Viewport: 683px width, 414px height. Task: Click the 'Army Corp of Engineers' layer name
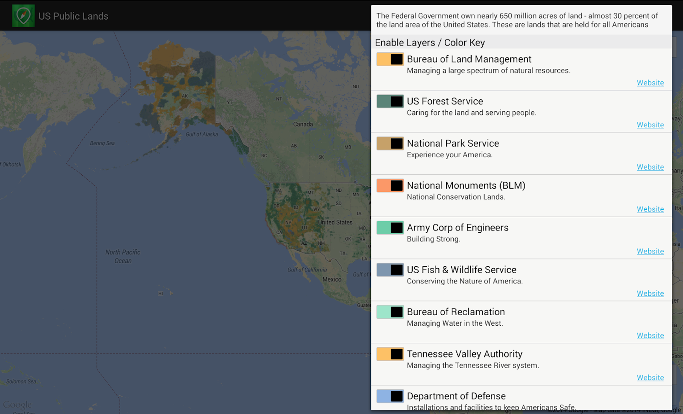(457, 228)
